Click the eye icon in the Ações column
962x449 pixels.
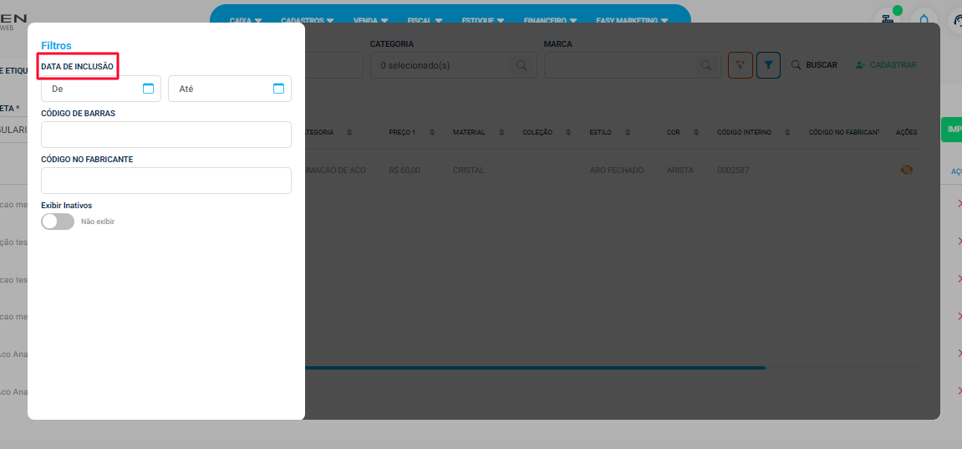coord(906,170)
